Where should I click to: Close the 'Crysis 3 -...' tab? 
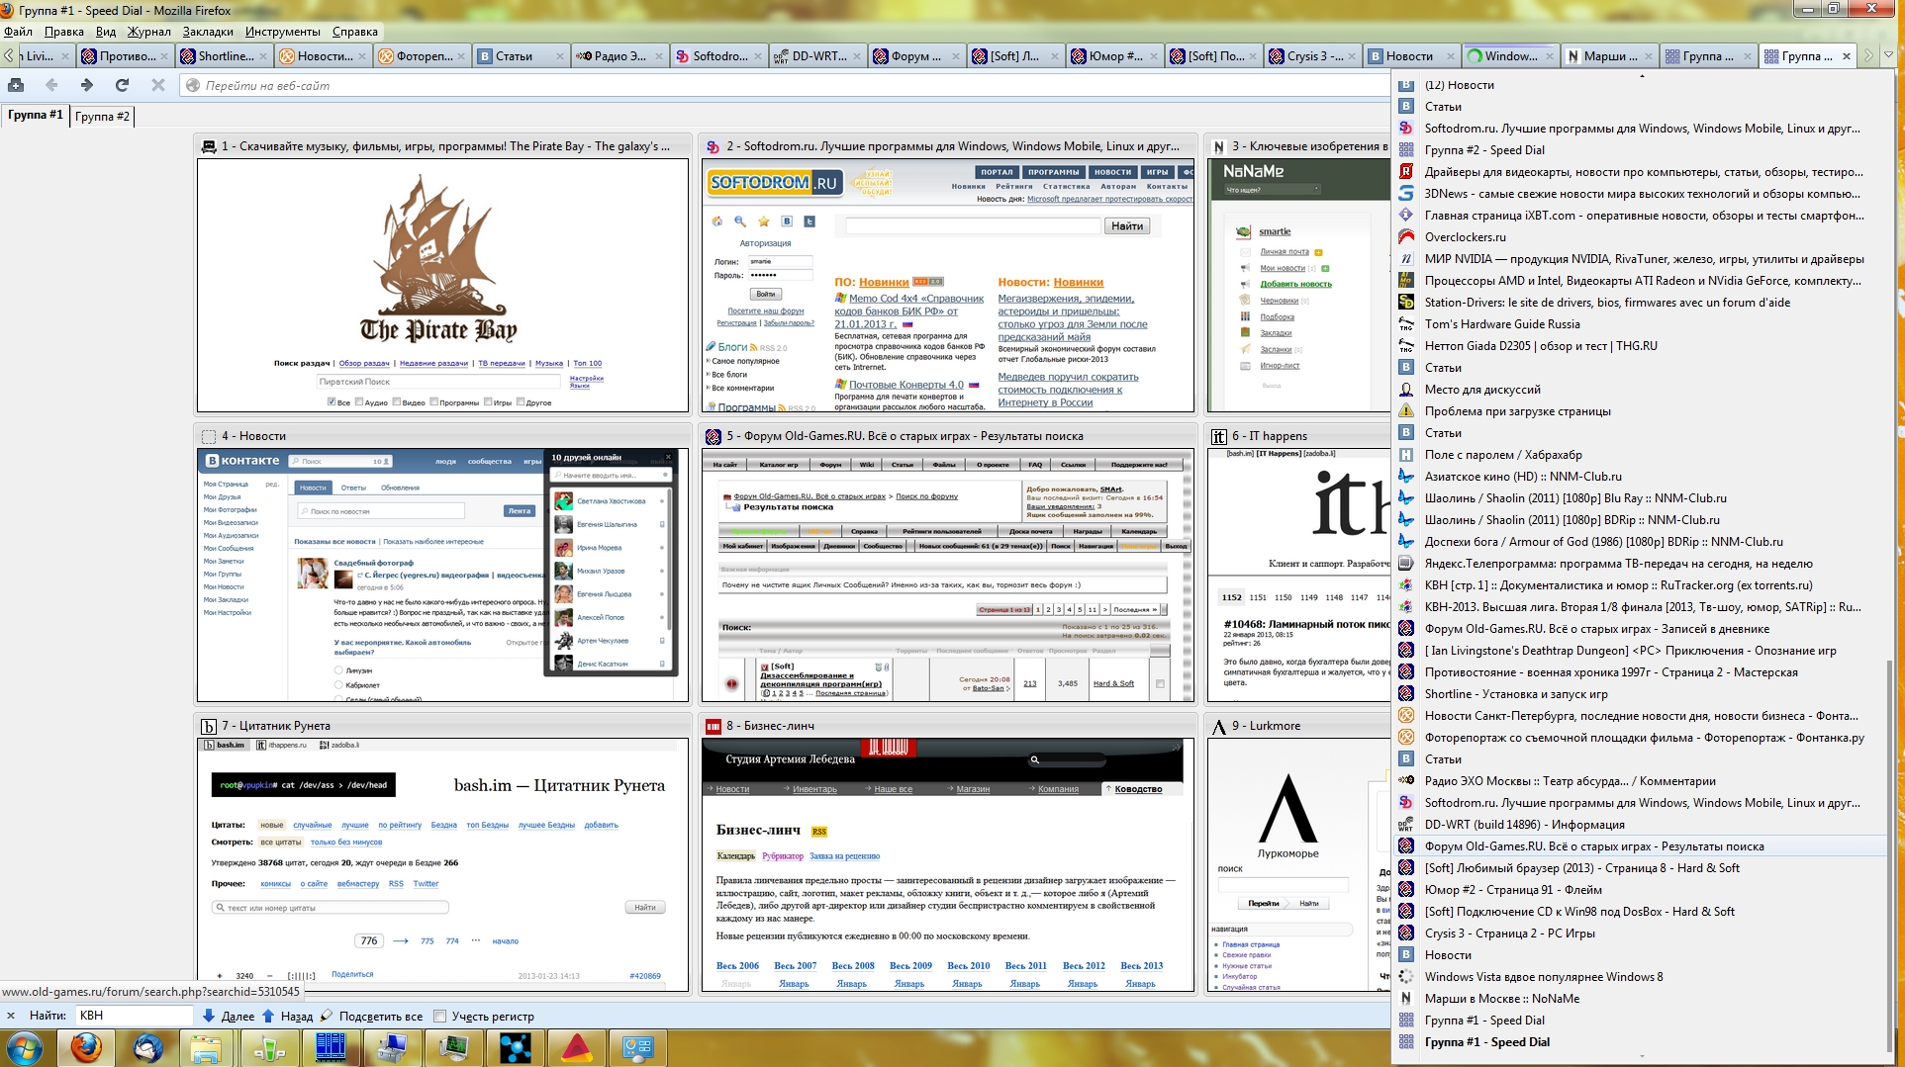[x=1351, y=56]
